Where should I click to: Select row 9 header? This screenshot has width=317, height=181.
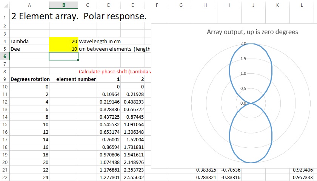point(5,79)
